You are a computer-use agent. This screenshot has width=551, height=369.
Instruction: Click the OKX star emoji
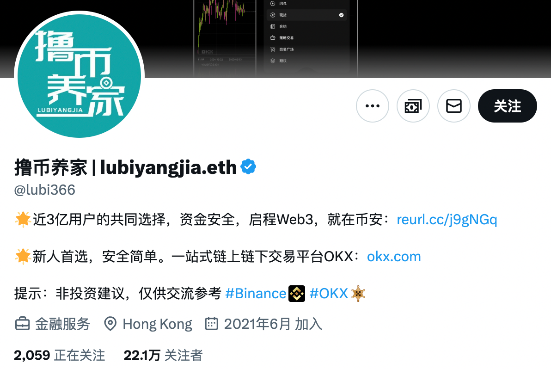click(358, 294)
